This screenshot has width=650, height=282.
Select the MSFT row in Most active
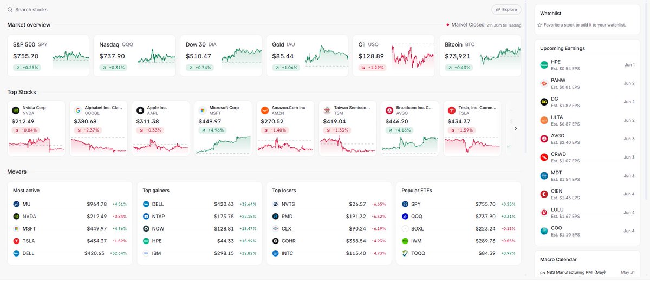[x=70, y=228]
